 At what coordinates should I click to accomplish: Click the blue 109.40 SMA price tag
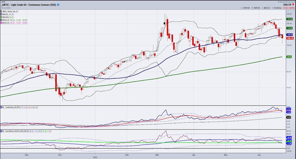(290, 35)
